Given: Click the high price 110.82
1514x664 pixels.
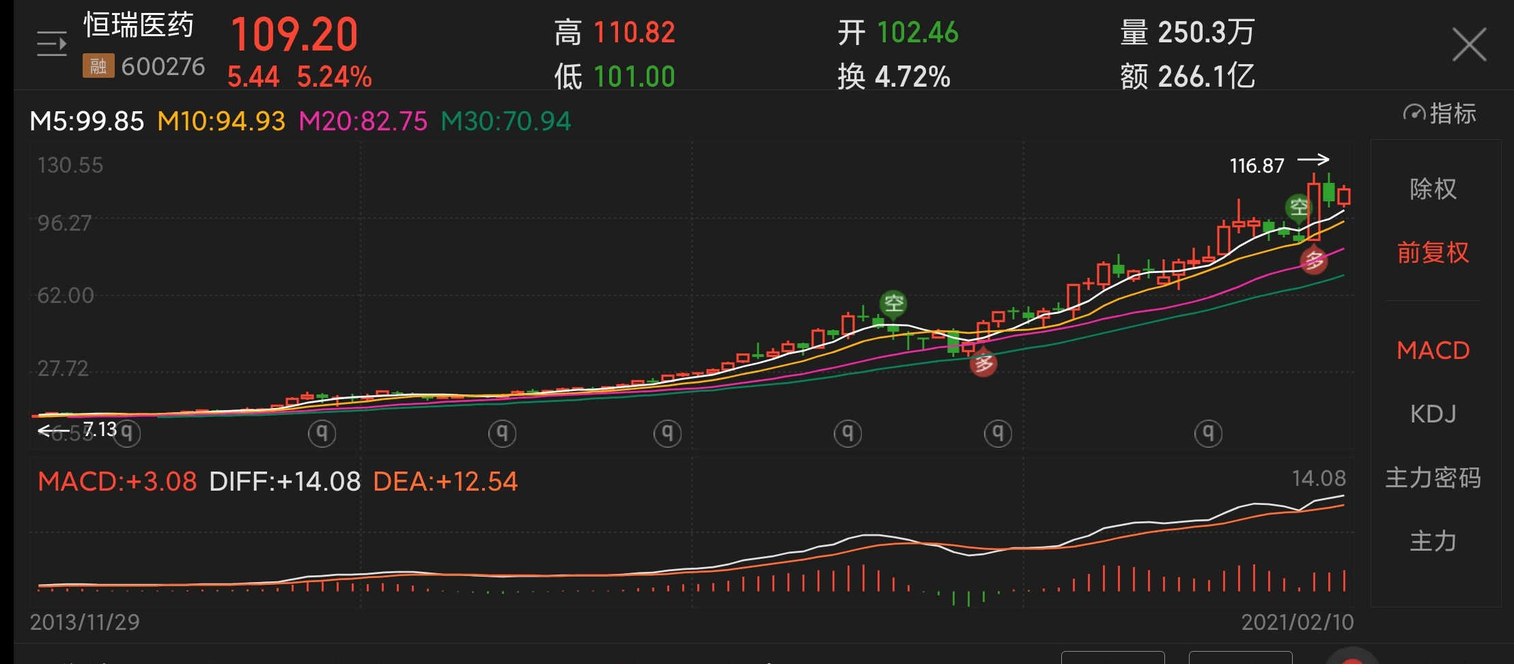Looking at the screenshot, I should [634, 33].
